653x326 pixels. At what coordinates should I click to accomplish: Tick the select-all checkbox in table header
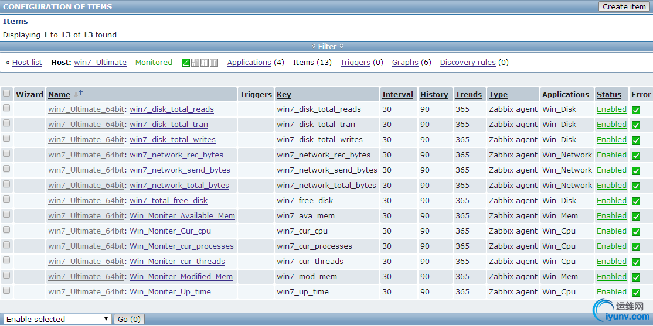pos(6,94)
